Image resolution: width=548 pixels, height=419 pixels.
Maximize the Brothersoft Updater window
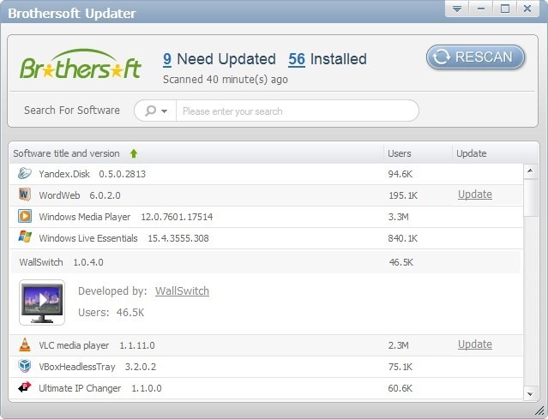tap(504, 9)
